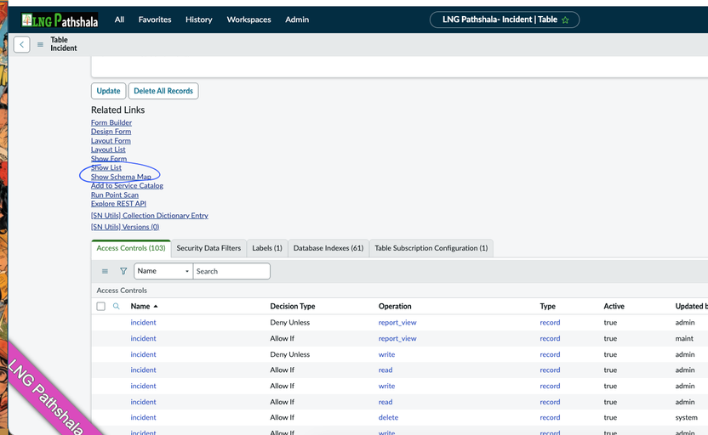Open the form context menu hamburger icon
This screenshot has height=435, width=708.
tap(40, 44)
